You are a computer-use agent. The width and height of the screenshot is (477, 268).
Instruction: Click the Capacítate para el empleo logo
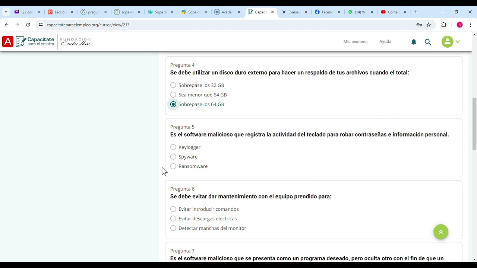pyautogui.click(x=35, y=41)
